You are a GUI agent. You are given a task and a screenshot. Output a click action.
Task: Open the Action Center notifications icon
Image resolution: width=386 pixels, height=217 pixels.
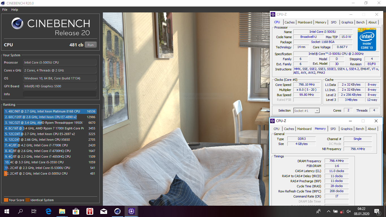pyautogui.click(x=377, y=211)
